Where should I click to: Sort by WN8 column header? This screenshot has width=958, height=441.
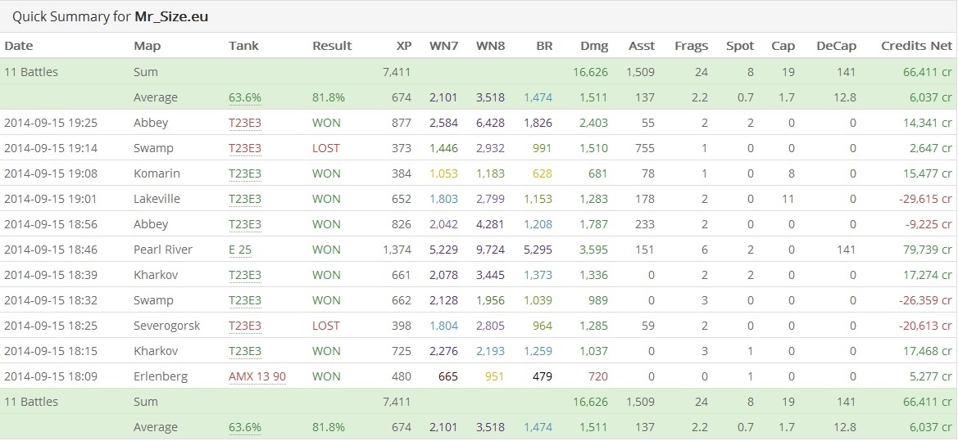coord(490,46)
